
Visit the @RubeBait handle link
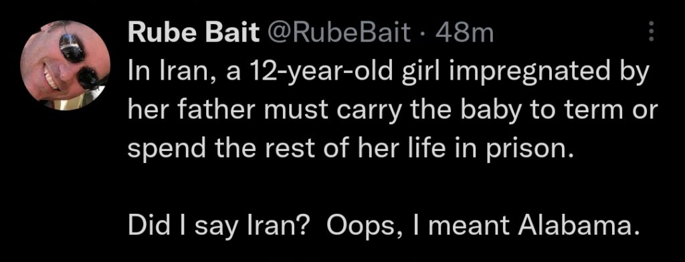click(x=338, y=32)
